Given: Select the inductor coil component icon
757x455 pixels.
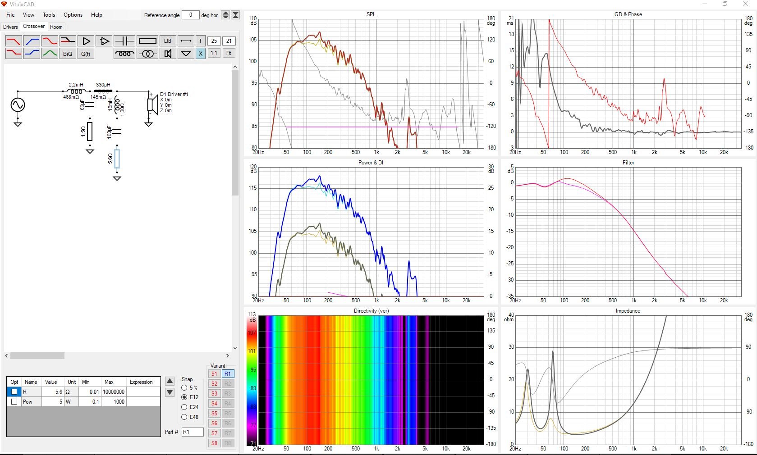Looking at the screenshot, I should (124, 54).
